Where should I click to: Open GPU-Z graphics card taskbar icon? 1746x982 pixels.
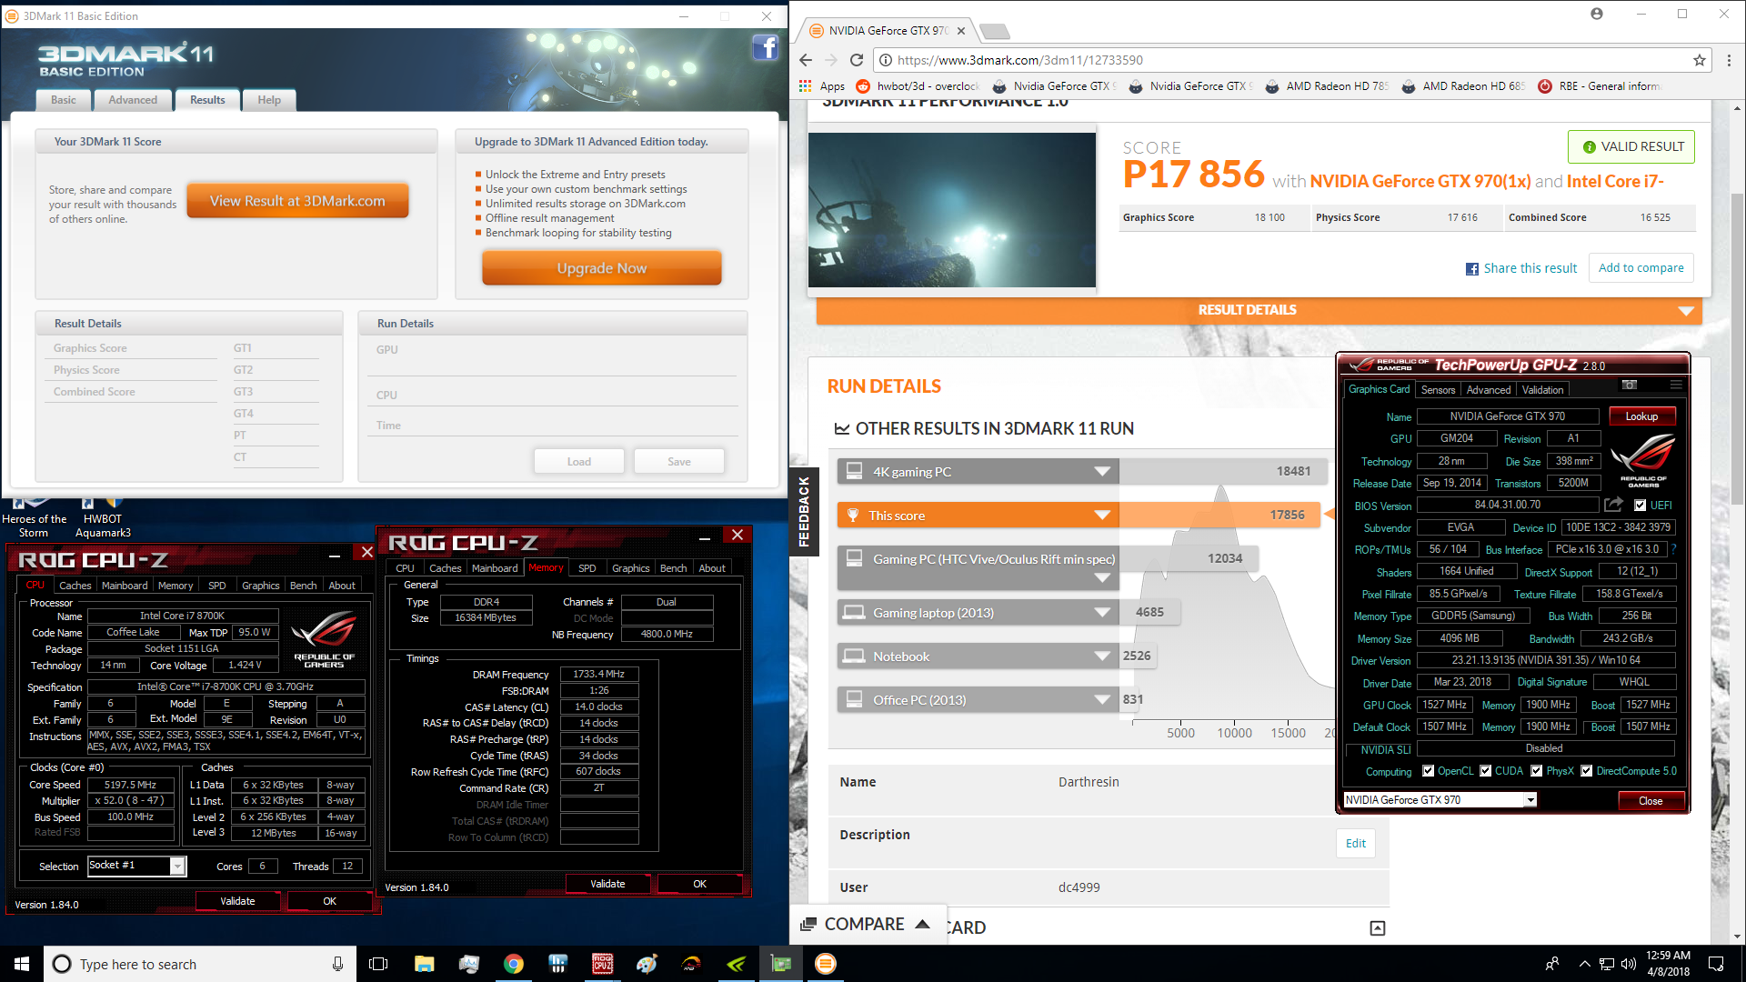click(x=781, y=964)
